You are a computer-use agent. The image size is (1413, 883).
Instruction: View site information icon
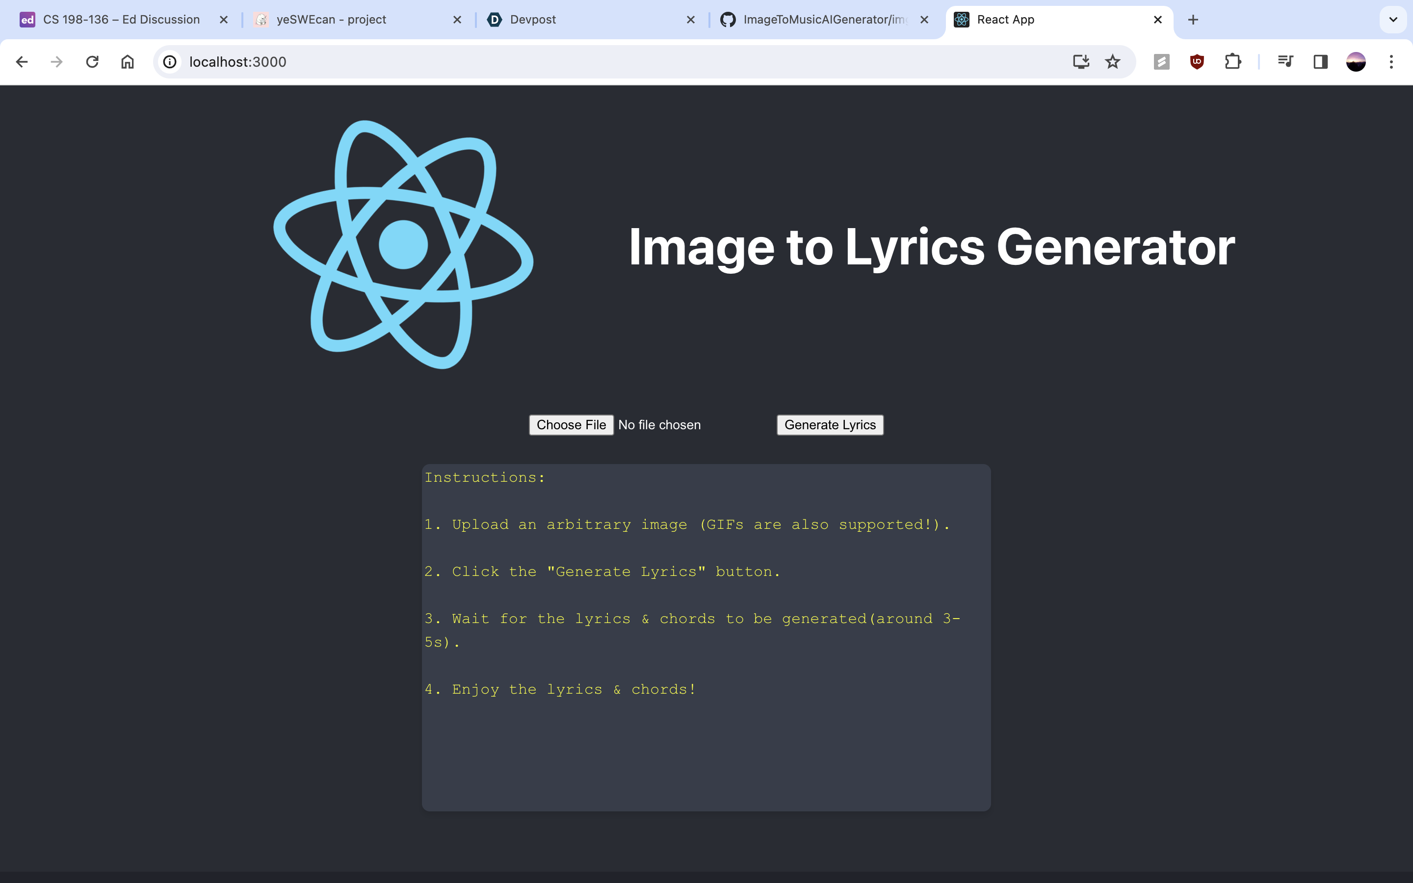pos(170,62)
